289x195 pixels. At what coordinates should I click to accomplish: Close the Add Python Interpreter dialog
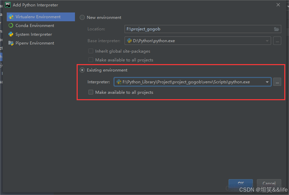278,5
